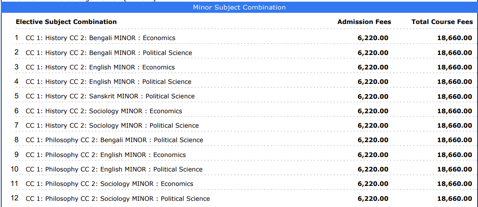Choose Philosophy, English, Economics combination
Viewport: 478px width, 207px height.
pyautogui.click(x=106, y=155)
